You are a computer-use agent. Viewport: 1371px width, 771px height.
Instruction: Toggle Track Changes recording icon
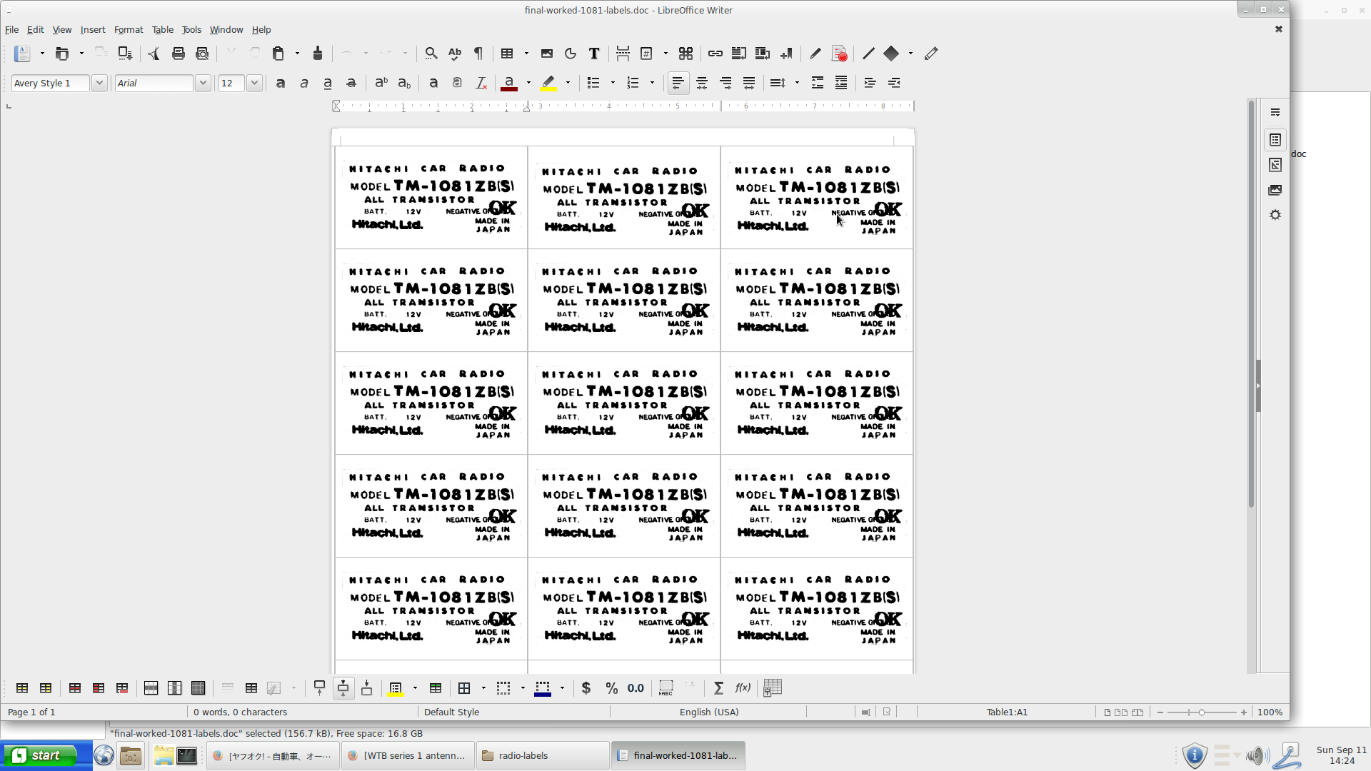(840, 54)
